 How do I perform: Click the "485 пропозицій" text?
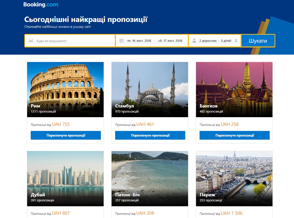[x=211, y=112]
